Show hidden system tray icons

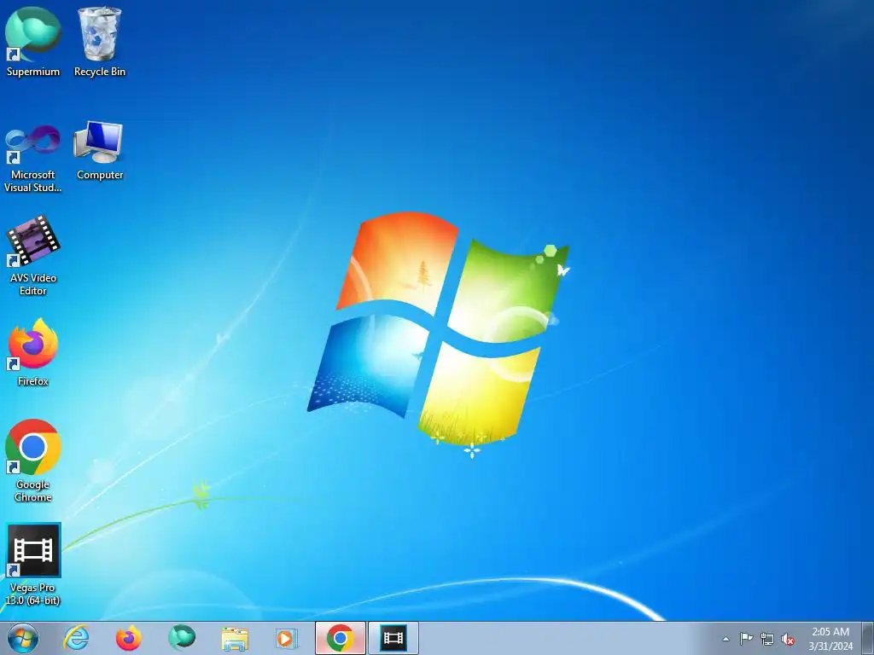tap(725, 639)
